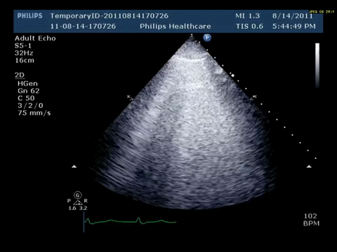
Task: Click the 32Hz frame rate value
Action: tap(24, 53)
